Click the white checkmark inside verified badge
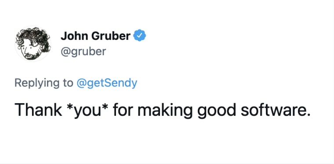 (139, 35)
